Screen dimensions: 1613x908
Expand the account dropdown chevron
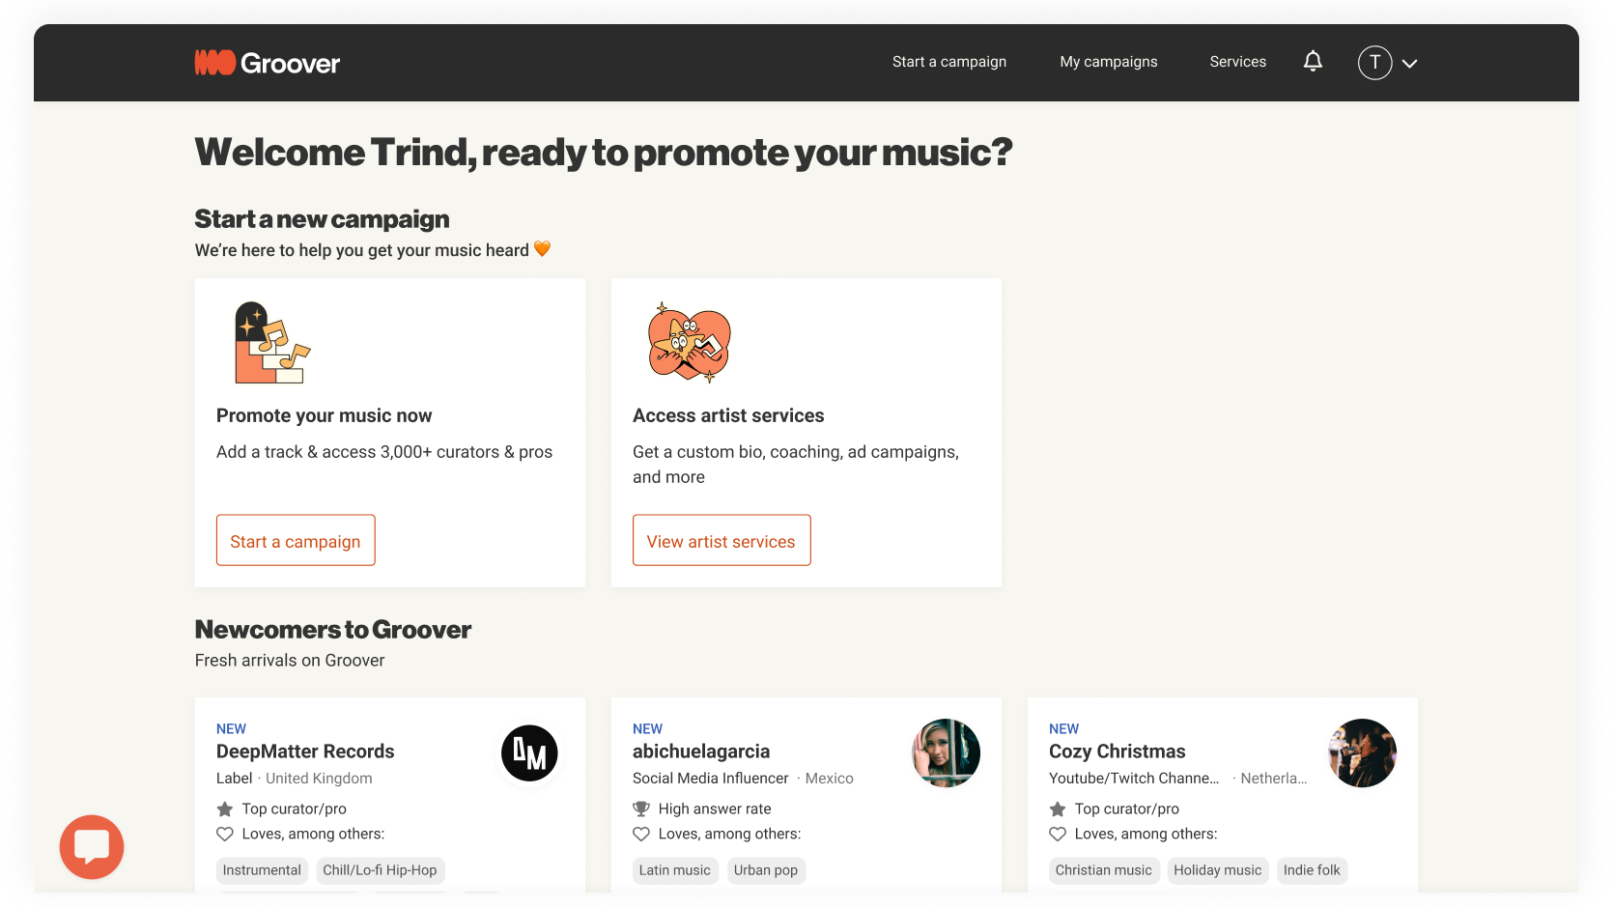[1410, 63]
